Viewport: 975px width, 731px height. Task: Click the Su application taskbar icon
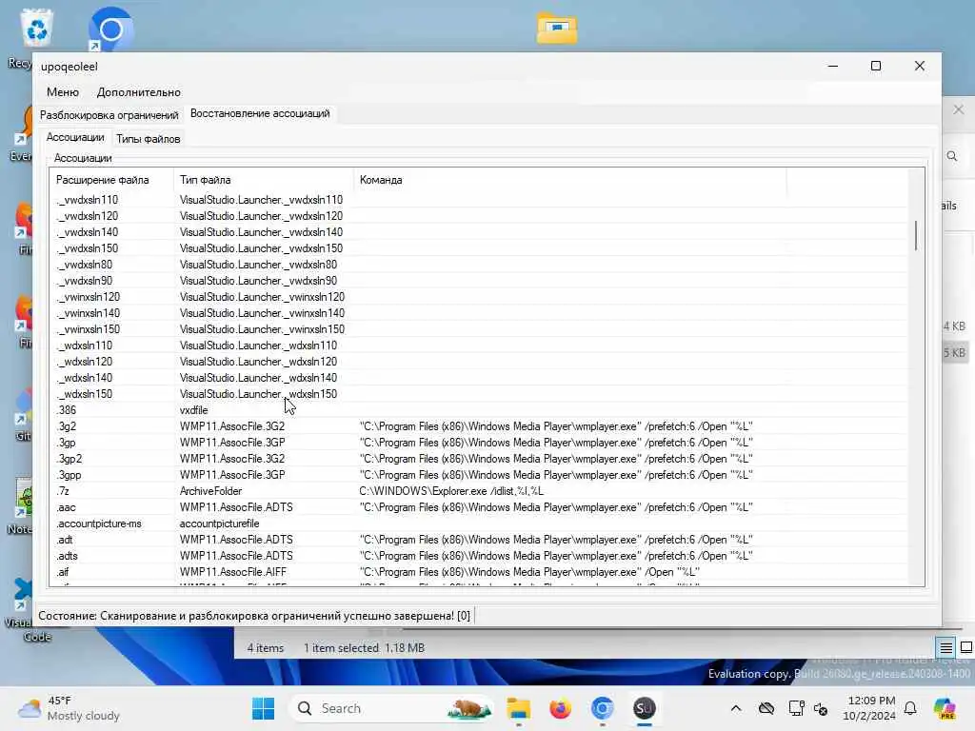pos(645,708)
